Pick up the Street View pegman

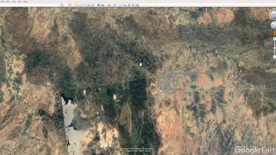(x=274, y=33)
